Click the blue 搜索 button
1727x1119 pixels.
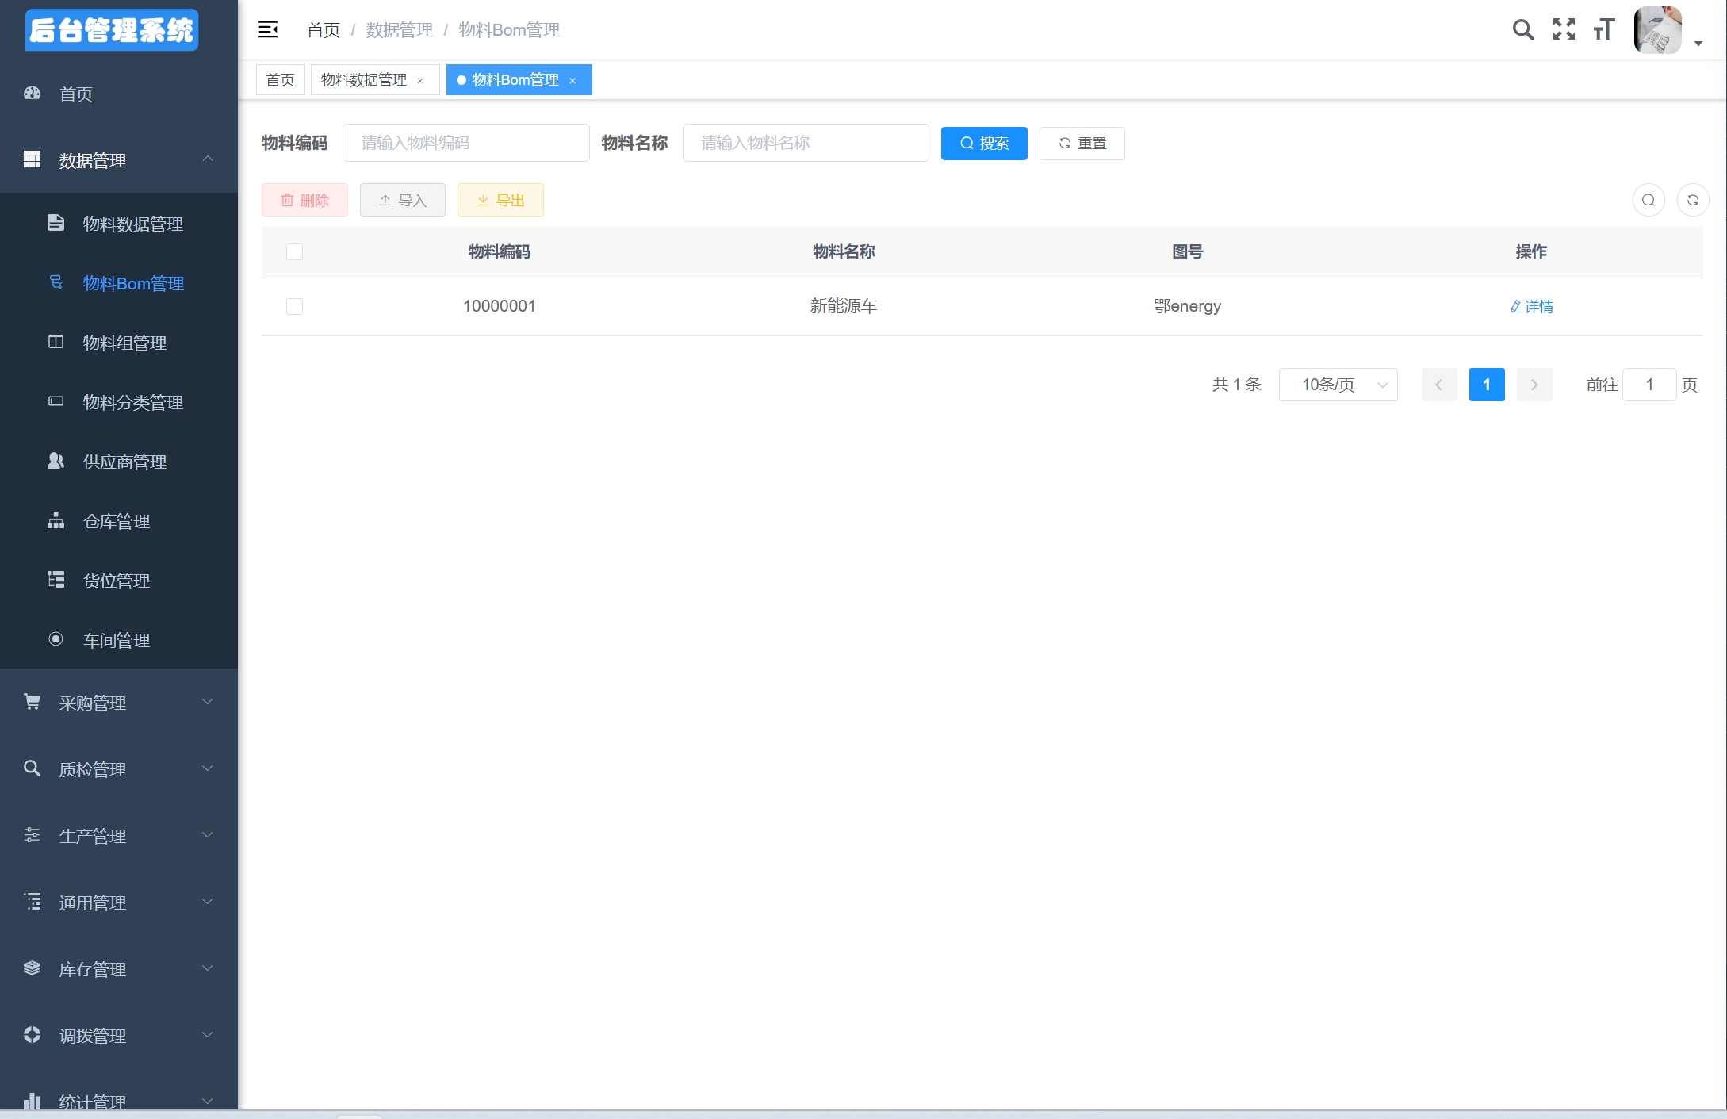(x=983, y=144)
